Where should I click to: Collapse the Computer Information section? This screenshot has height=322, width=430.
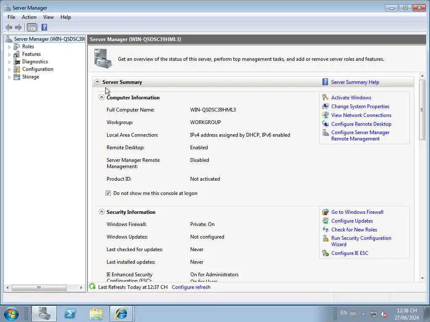point(102,97)
